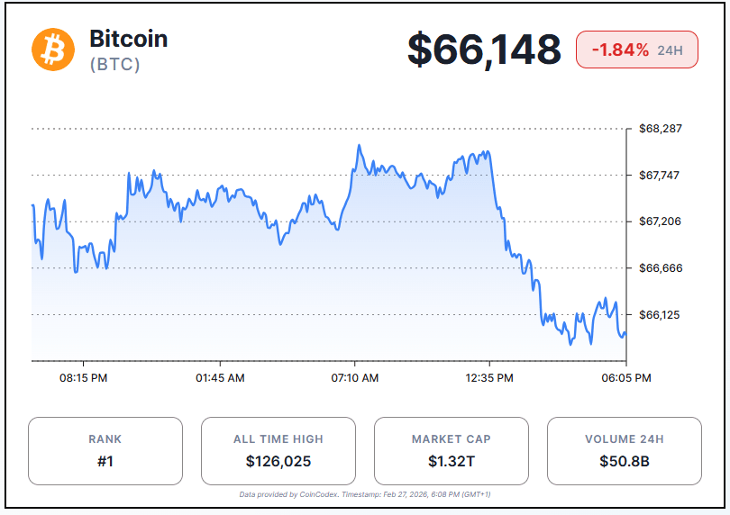Click the 06:05 PM time axis label
The width and height of the screenshot is (730, 515).
coord(626,378)
